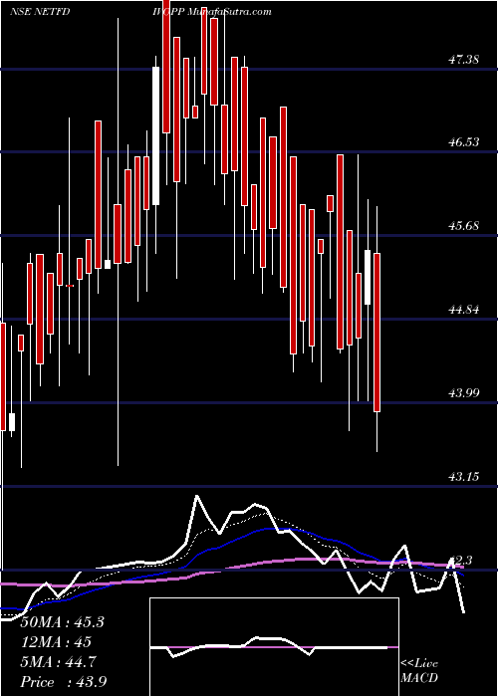This screenshot has width=498, height=697.
Task: Click the 43.15 price level label
Action: point(464,477)
